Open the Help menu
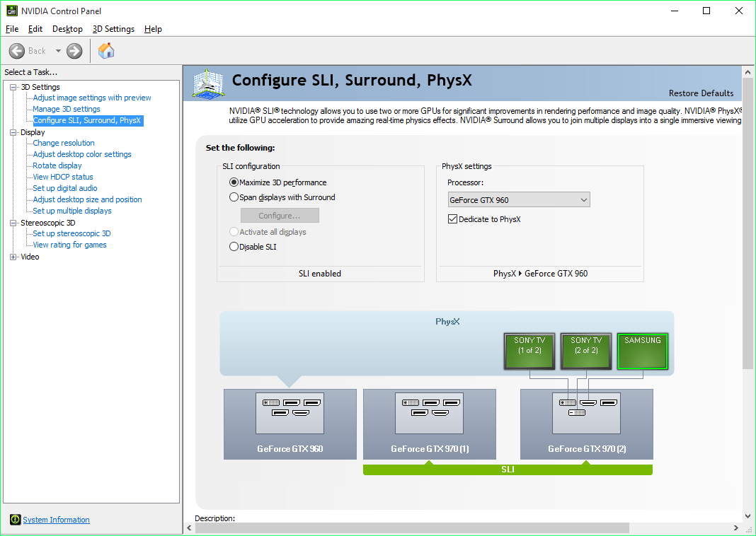The height and width of the screenshot is (536, 756). click(153, 29)
